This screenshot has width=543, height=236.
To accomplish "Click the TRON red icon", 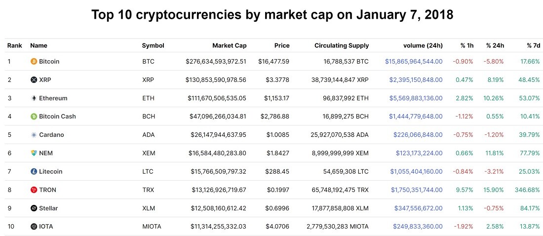I will [34, 190].
